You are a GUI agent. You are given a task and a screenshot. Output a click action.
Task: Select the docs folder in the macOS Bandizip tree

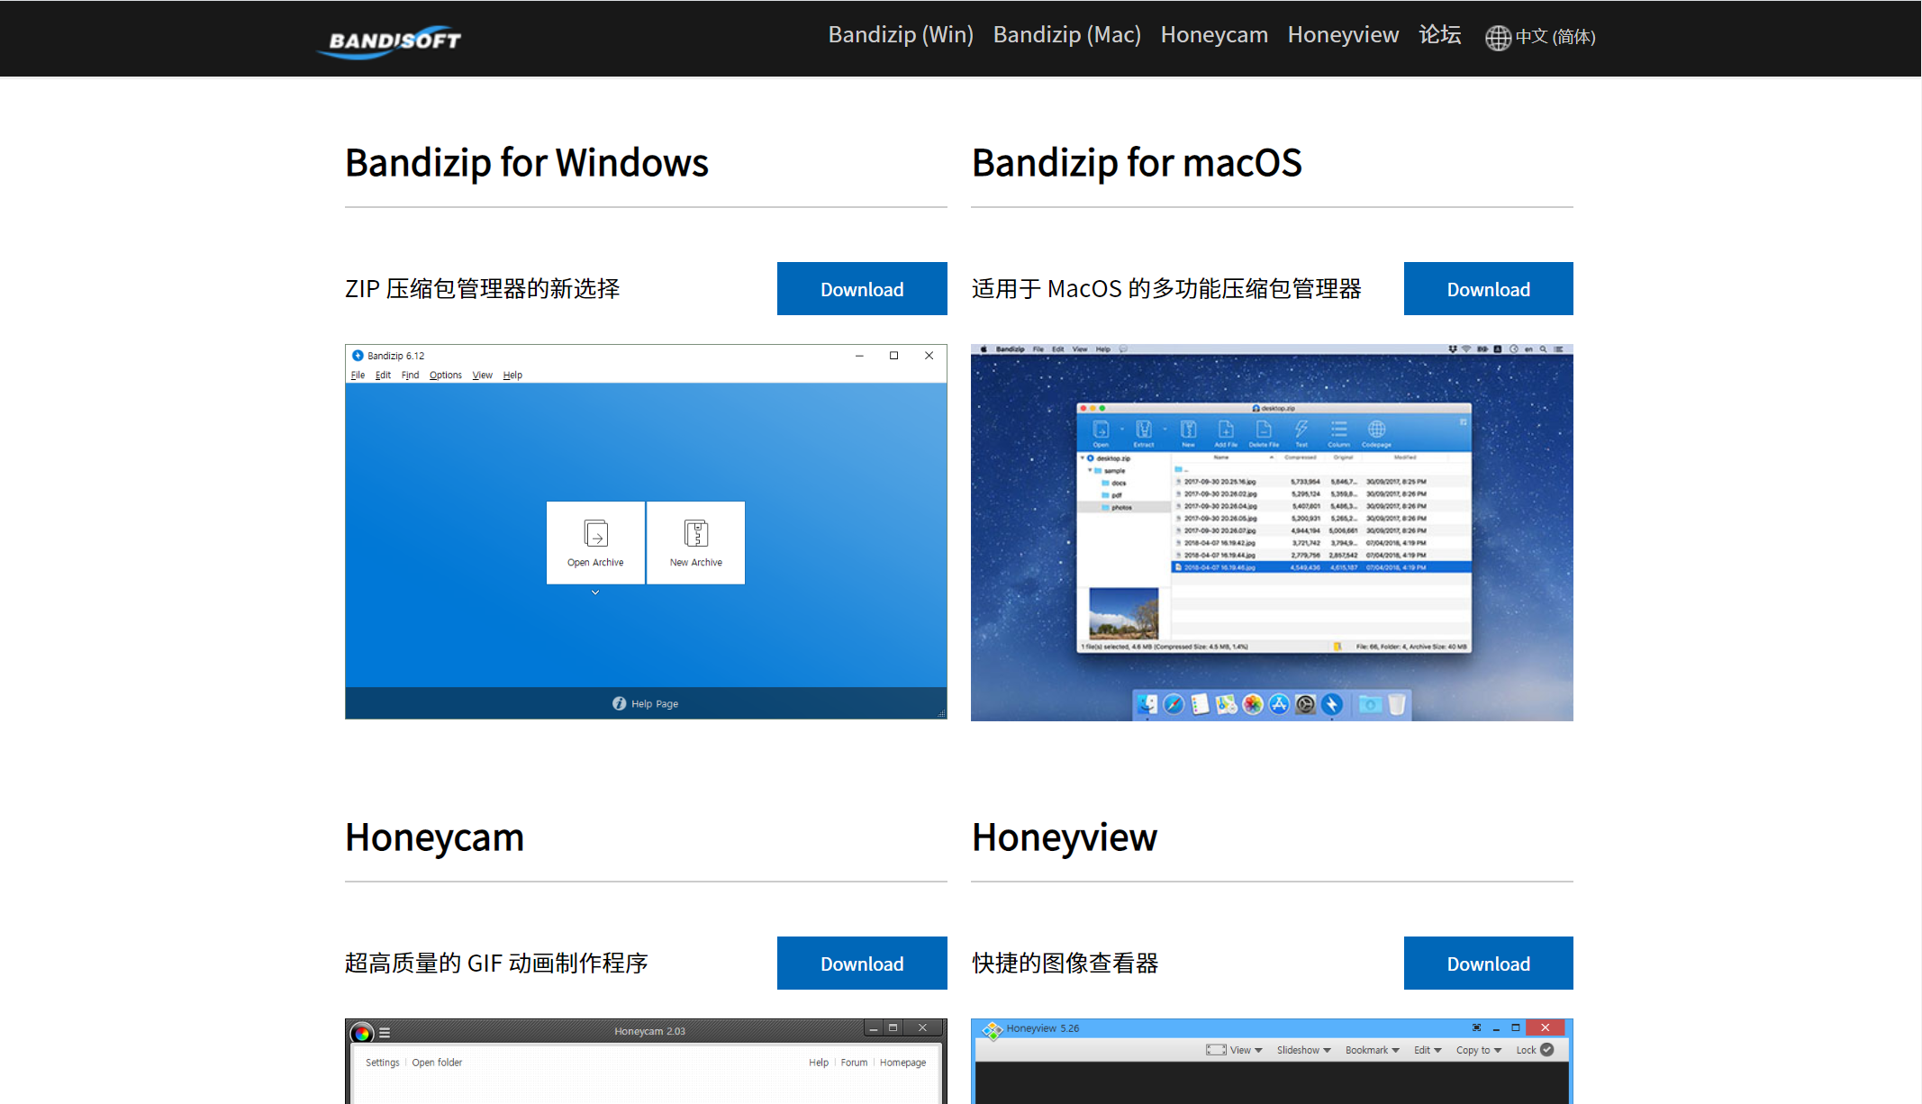tap(1113, 483)
